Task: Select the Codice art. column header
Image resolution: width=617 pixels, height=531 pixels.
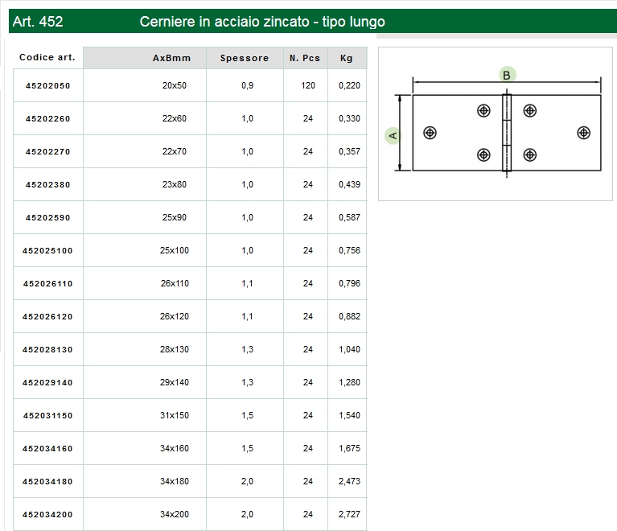Action: (x=47, y=58)
